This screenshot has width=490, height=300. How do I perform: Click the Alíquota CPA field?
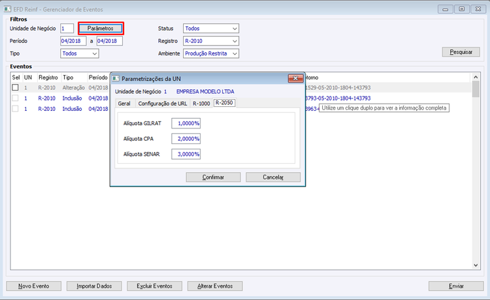pos(186,139)
